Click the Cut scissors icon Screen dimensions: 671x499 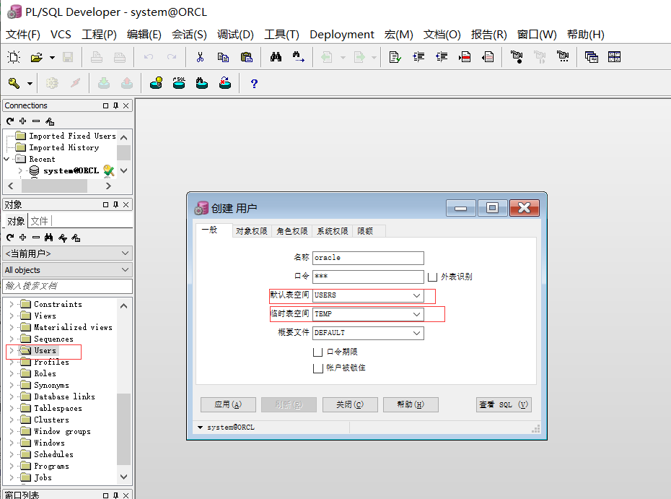pyautogui.click(x=200, y=57)
